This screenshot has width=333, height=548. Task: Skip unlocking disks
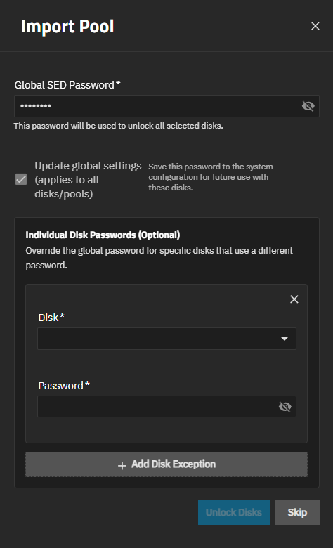tap(297, 512)
